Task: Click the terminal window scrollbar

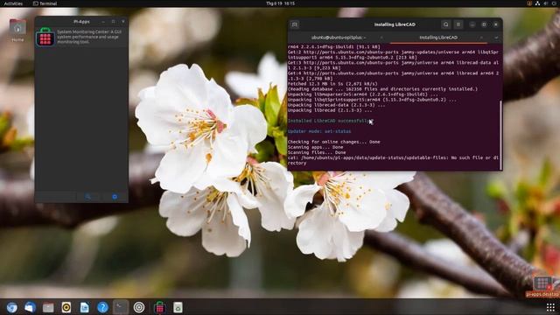Action: point(500,135)
